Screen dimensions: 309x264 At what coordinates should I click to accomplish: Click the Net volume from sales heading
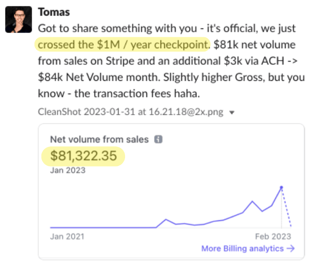99,140
